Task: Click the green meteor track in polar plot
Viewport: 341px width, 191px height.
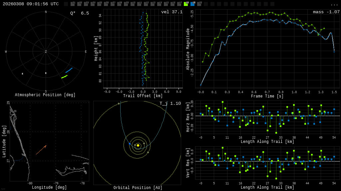Action: 64,77
